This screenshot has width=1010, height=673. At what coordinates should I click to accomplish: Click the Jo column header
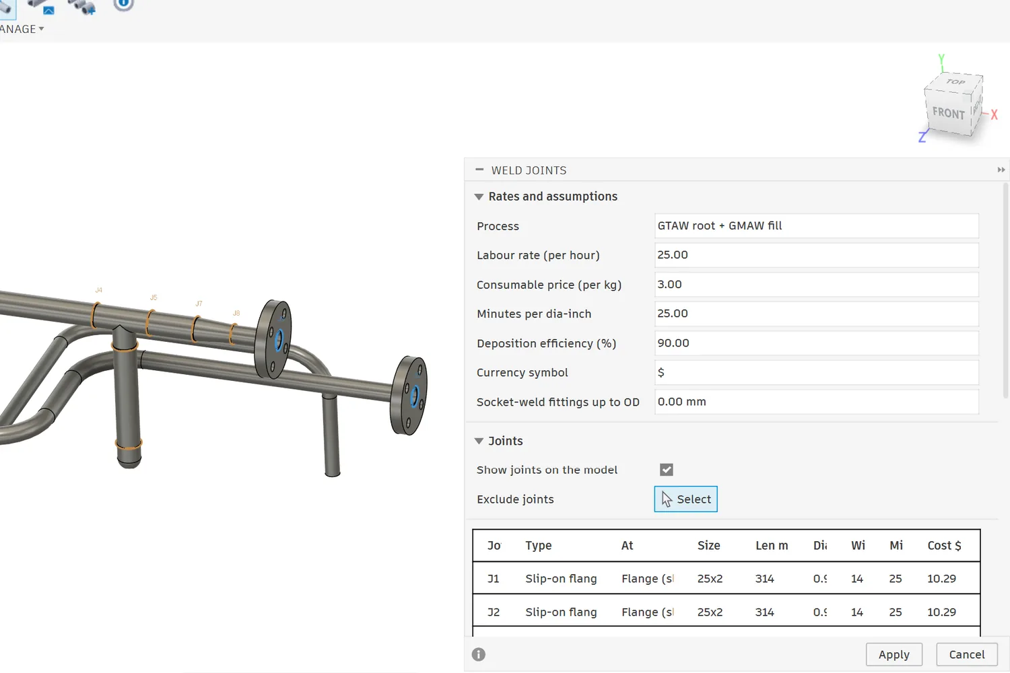point(494,545)
